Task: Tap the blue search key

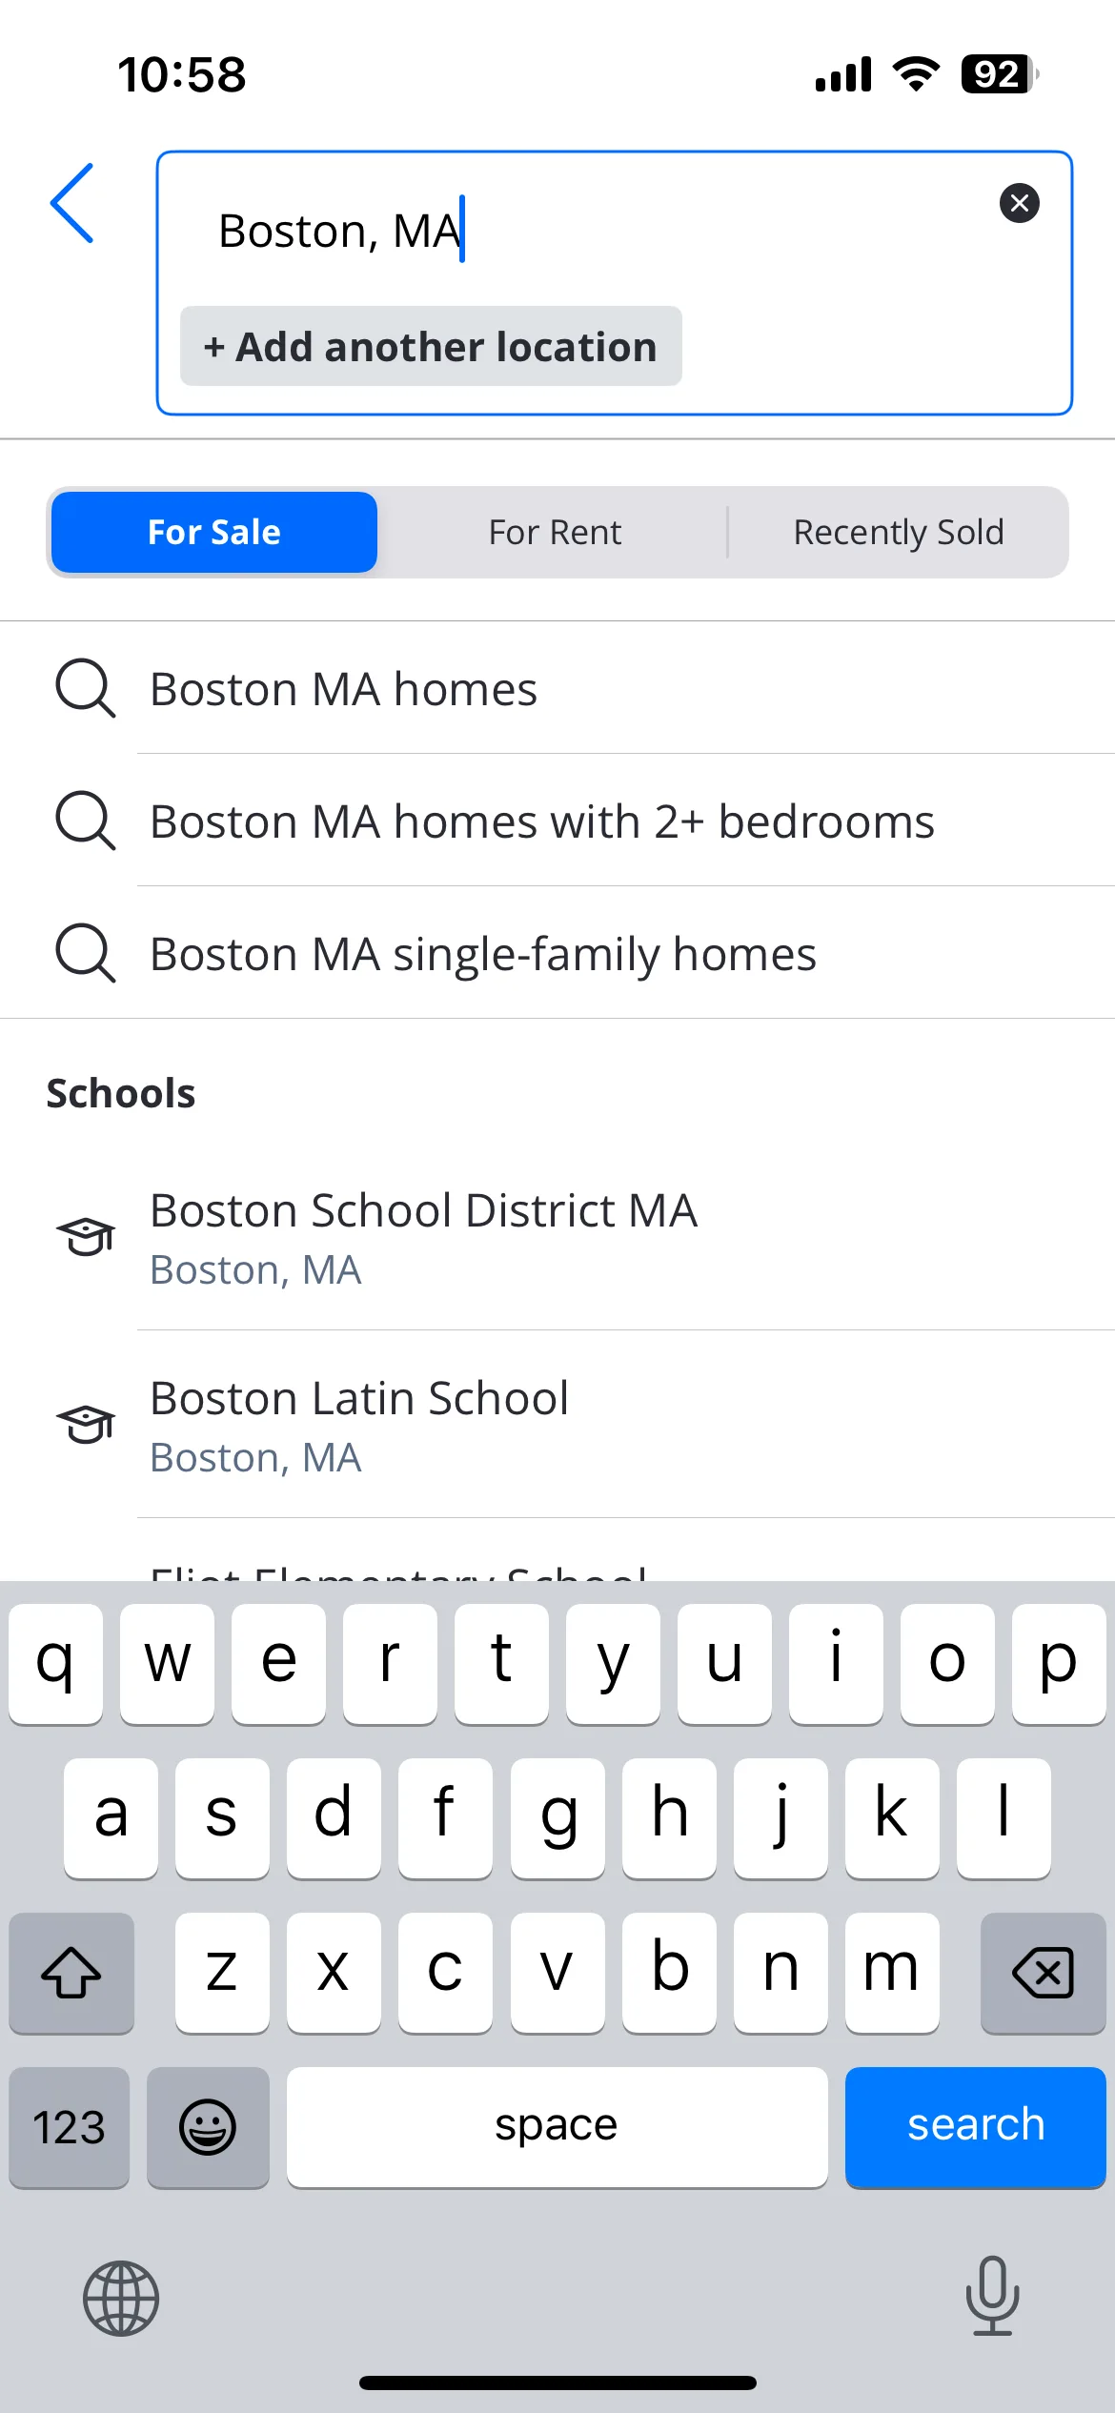Action: pyautogui.click(x=975, y=2126)
